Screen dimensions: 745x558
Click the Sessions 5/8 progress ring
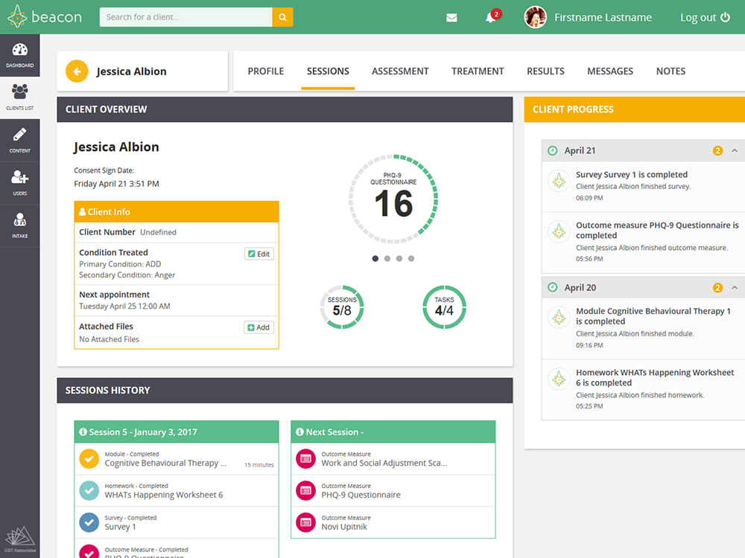click(342, 307)
